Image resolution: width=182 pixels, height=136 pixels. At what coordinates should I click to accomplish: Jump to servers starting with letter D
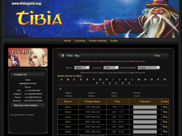[81, 80]
